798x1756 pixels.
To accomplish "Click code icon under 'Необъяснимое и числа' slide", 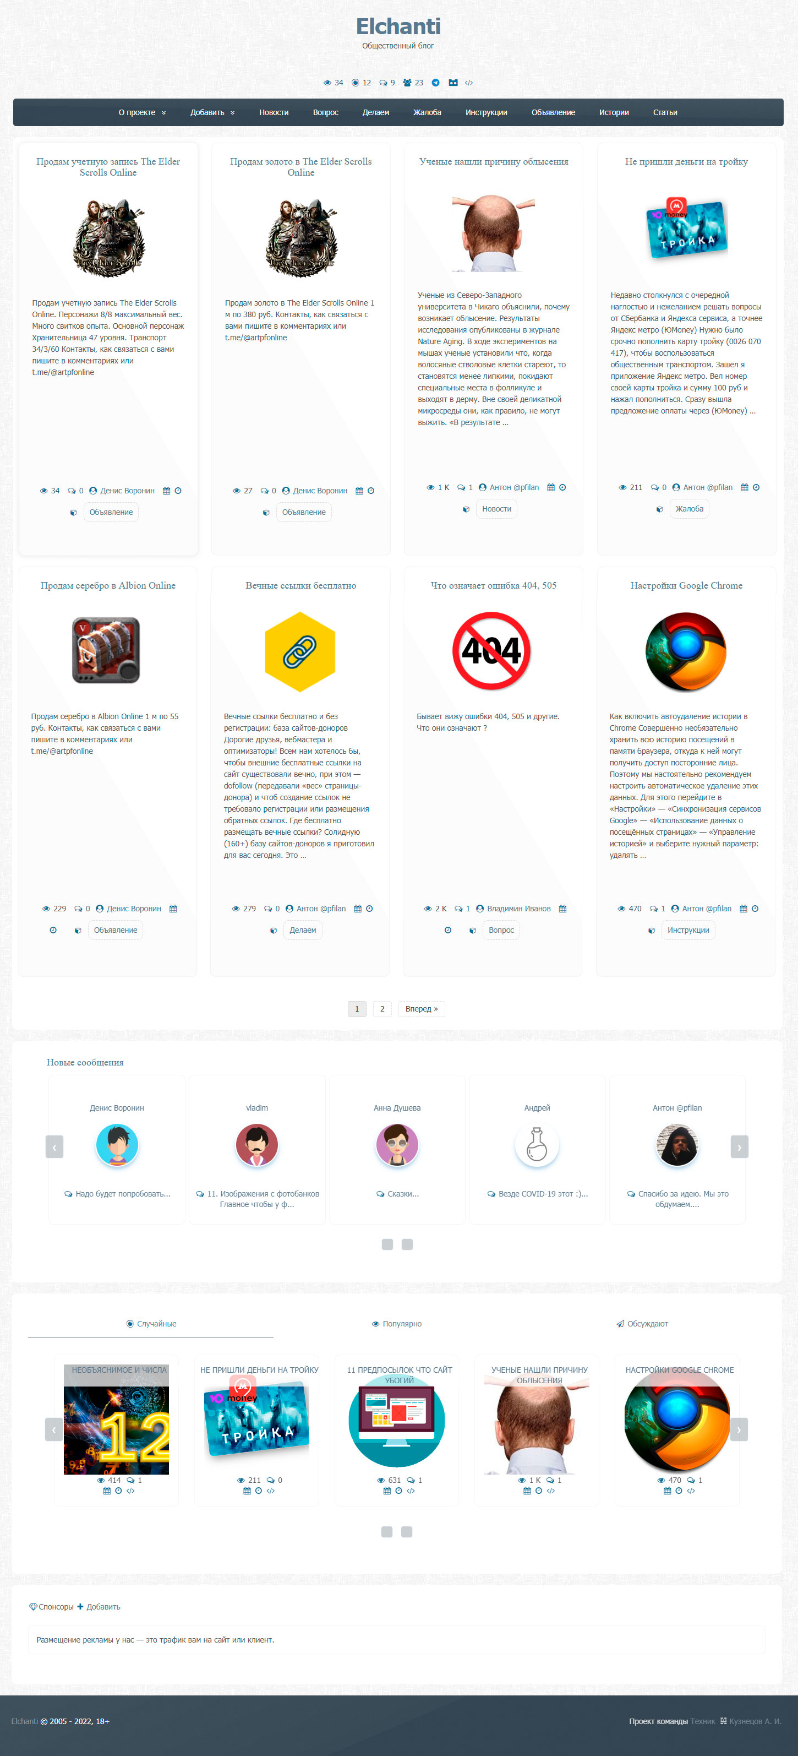I will point(130,1491).
